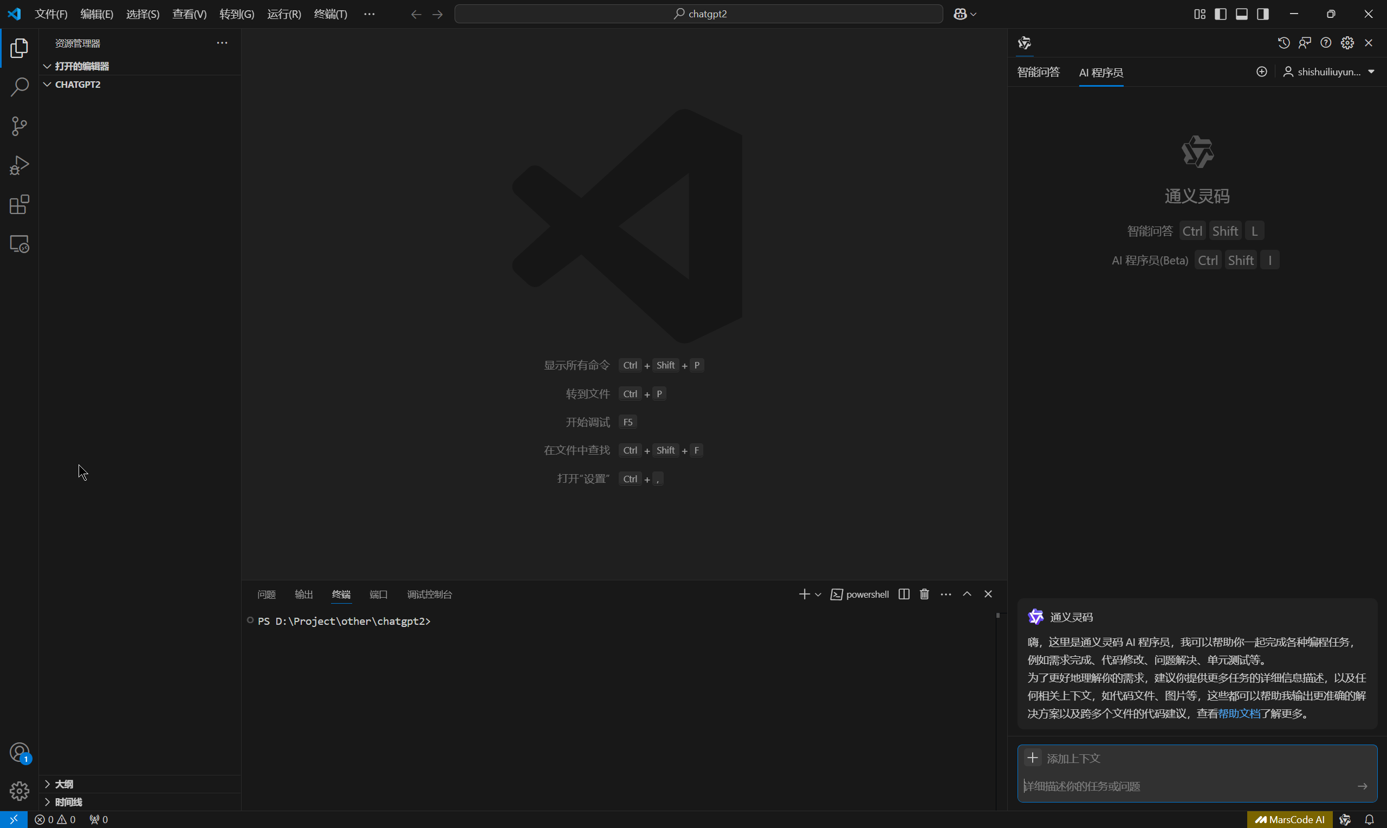The width and height of the screenshot is (1387, 828).
Task: Kill the powershell terminal with trash icon
Action: pos(924,594)
